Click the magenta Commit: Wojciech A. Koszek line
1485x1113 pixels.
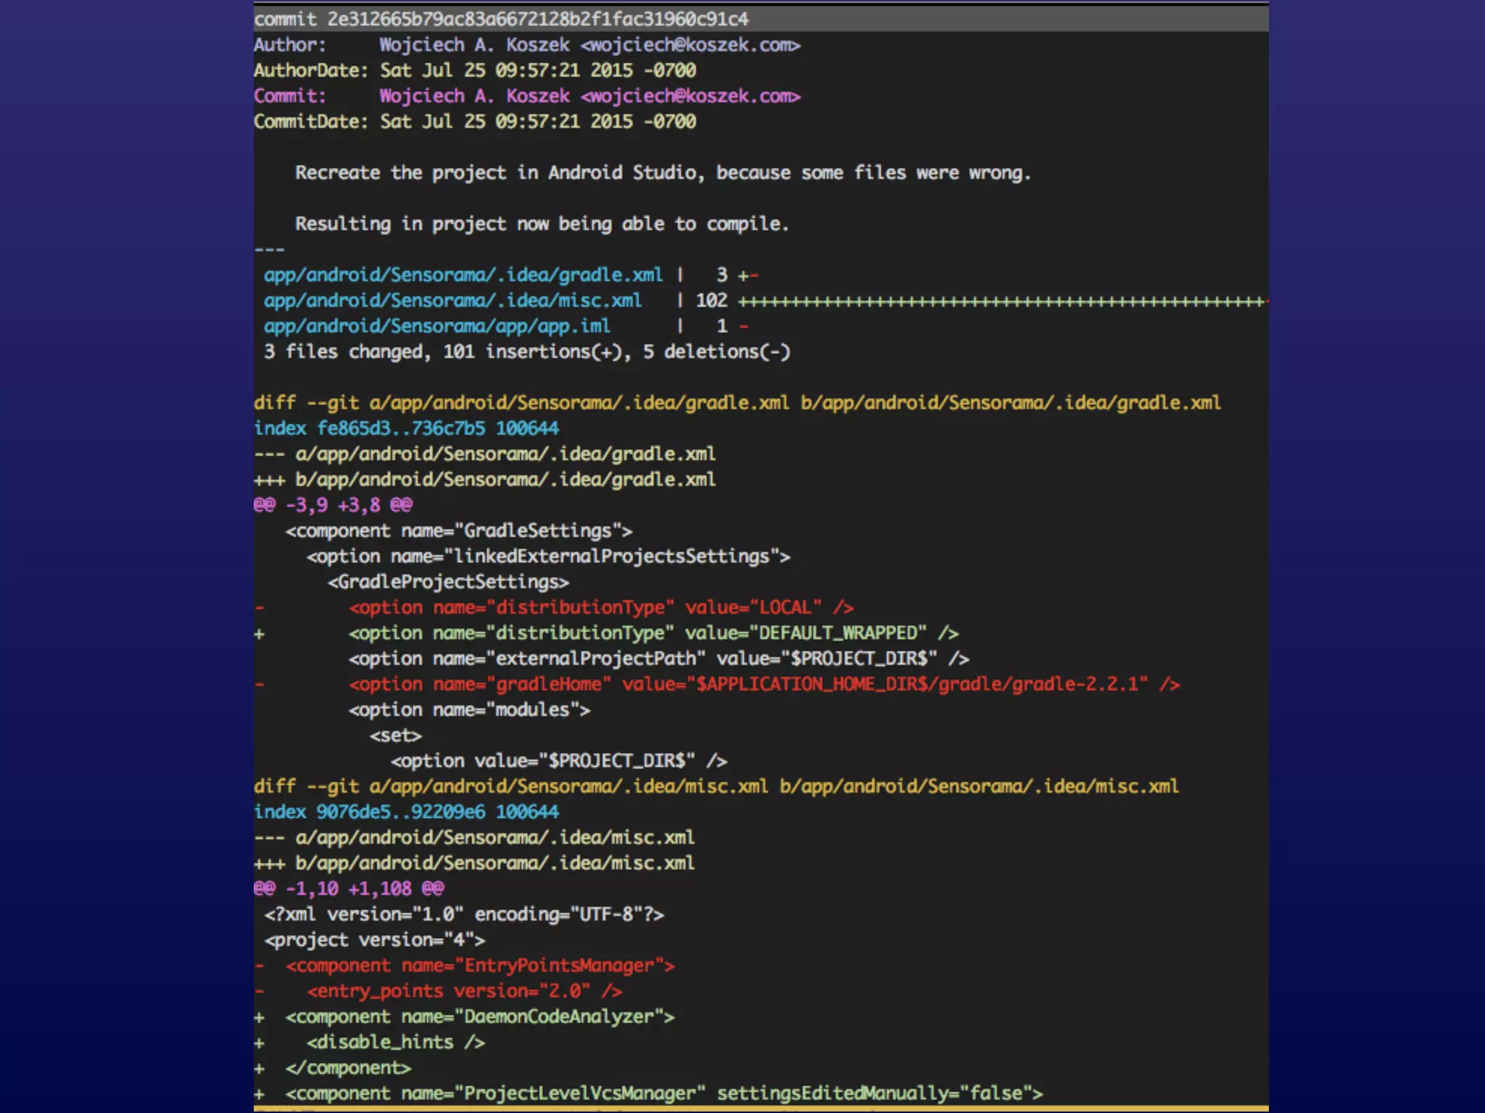(x=527, y=96)
